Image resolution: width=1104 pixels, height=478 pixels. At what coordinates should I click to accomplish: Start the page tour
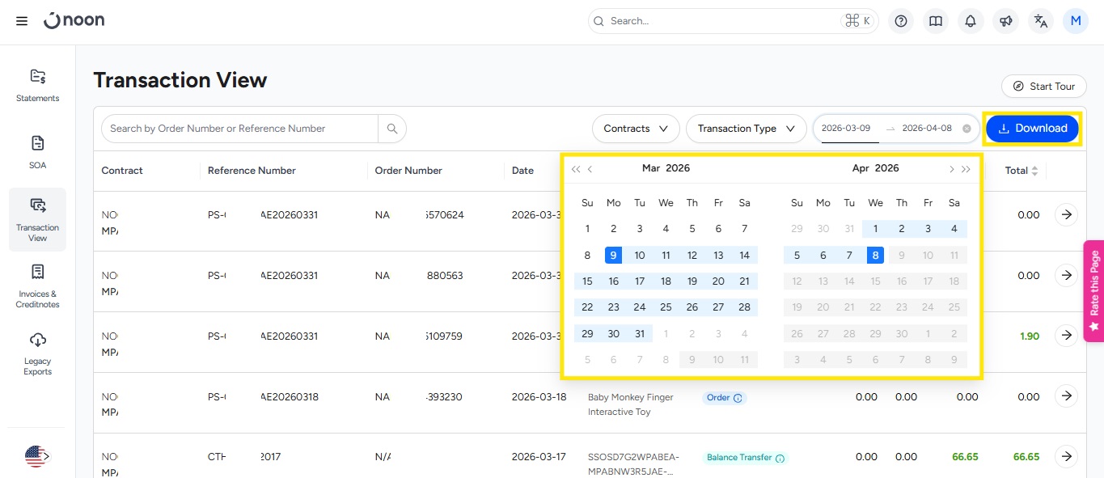(1043, 87)
